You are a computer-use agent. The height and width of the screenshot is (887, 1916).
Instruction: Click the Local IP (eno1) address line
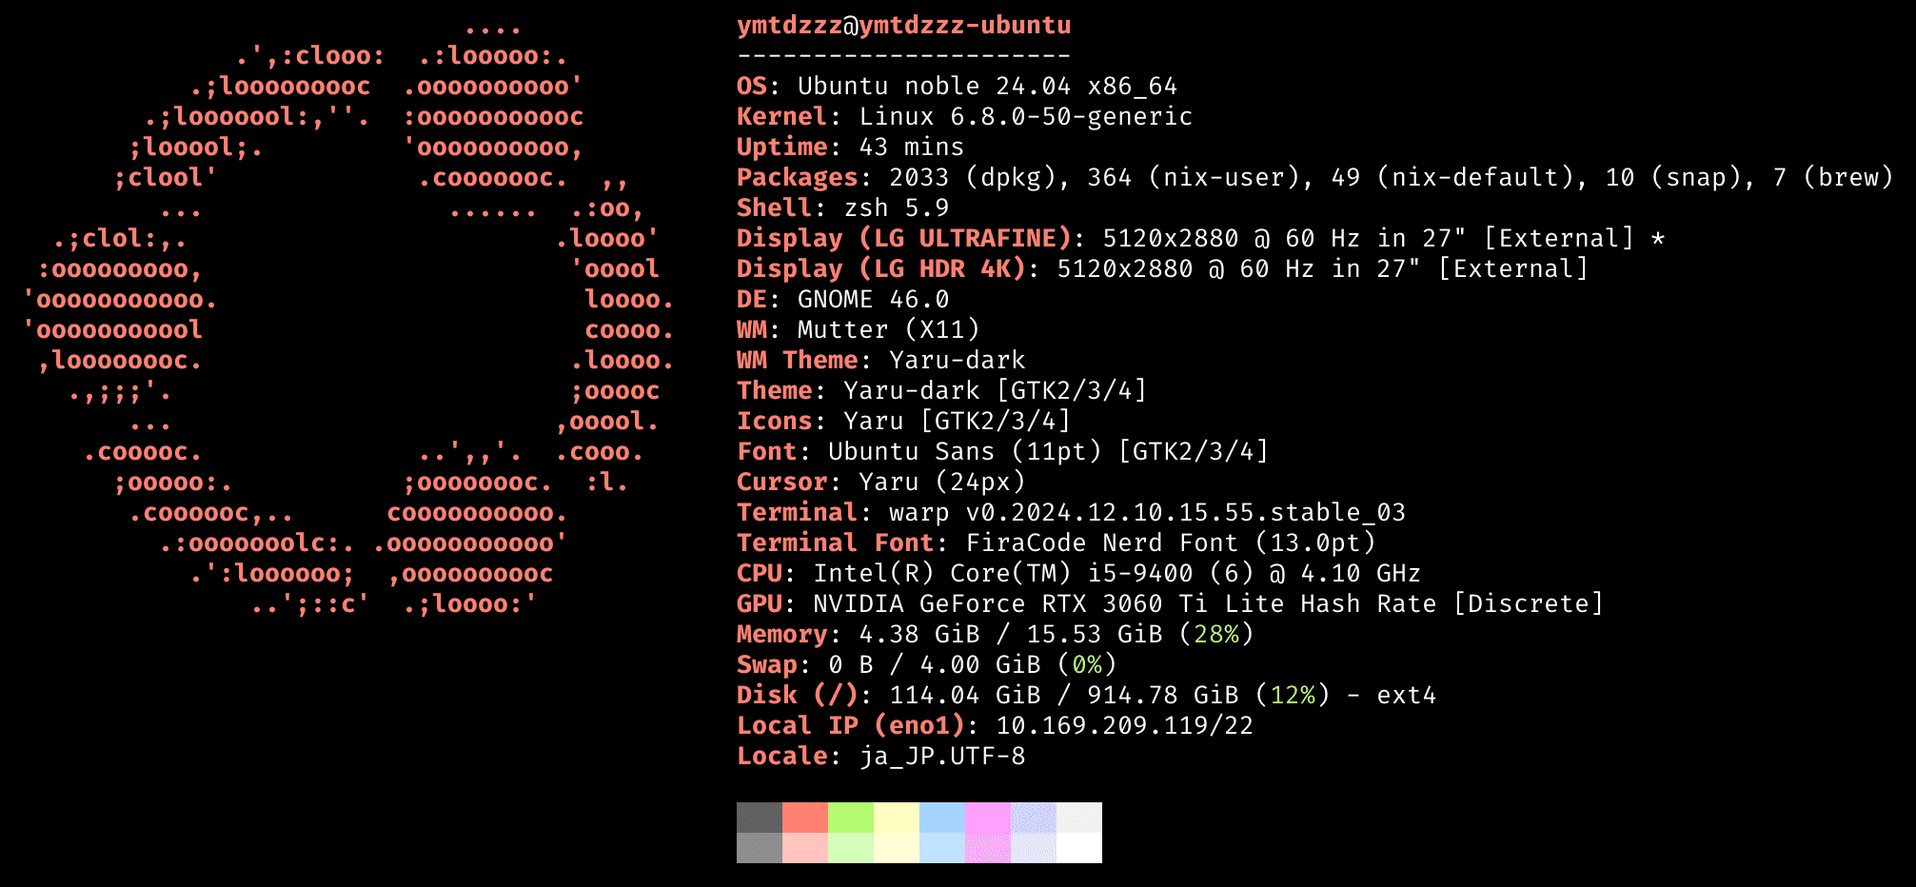point(995,726)
